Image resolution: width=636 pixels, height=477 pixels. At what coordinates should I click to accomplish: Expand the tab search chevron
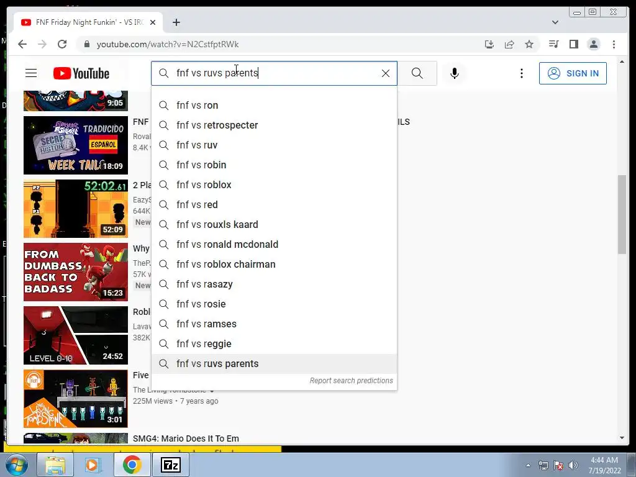[x=555, y=22]
